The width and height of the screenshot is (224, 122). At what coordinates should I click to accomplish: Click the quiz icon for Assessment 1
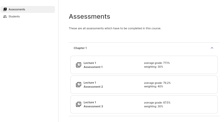(79, 65)
